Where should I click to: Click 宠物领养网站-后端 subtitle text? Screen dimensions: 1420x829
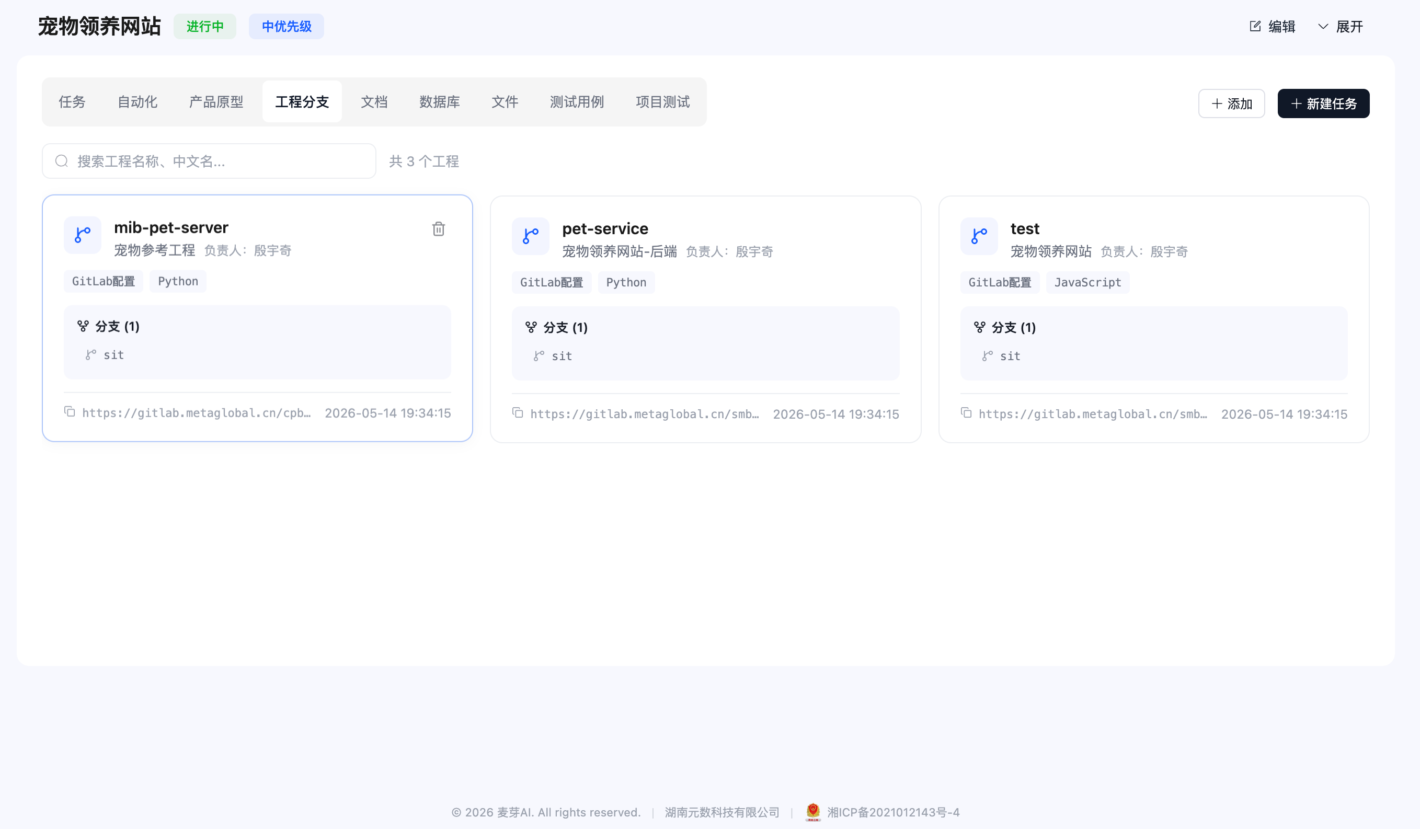(619, 251)
